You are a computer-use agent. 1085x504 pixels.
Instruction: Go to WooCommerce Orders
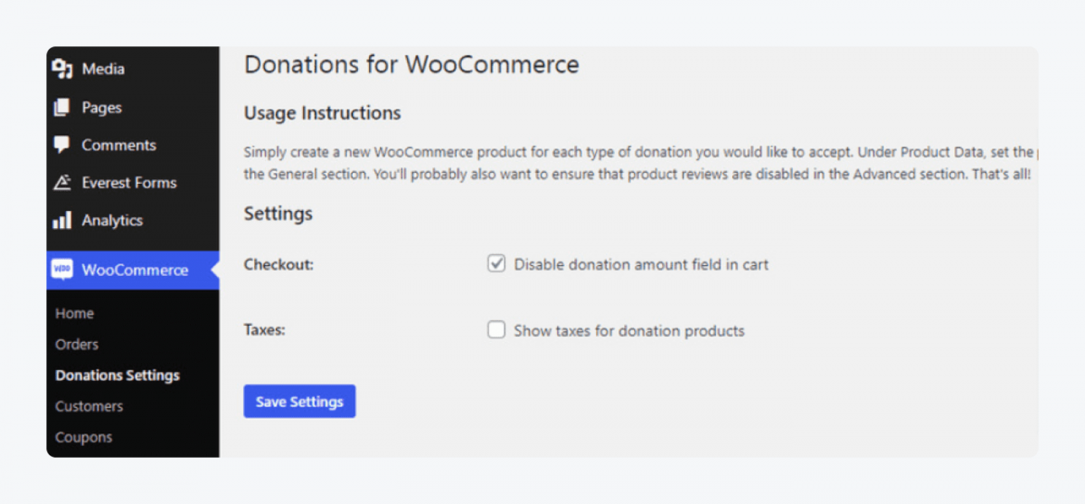[x=77, y=344]
